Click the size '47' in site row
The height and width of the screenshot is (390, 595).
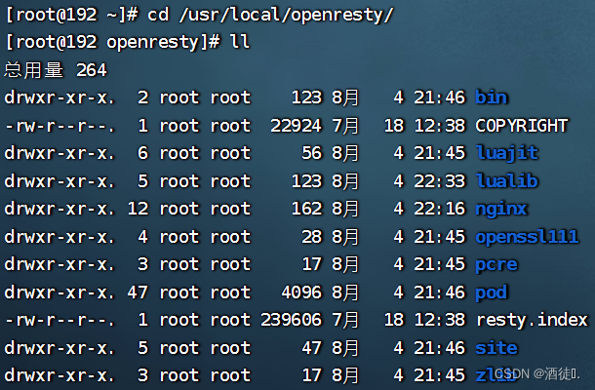tap(311, 348)
